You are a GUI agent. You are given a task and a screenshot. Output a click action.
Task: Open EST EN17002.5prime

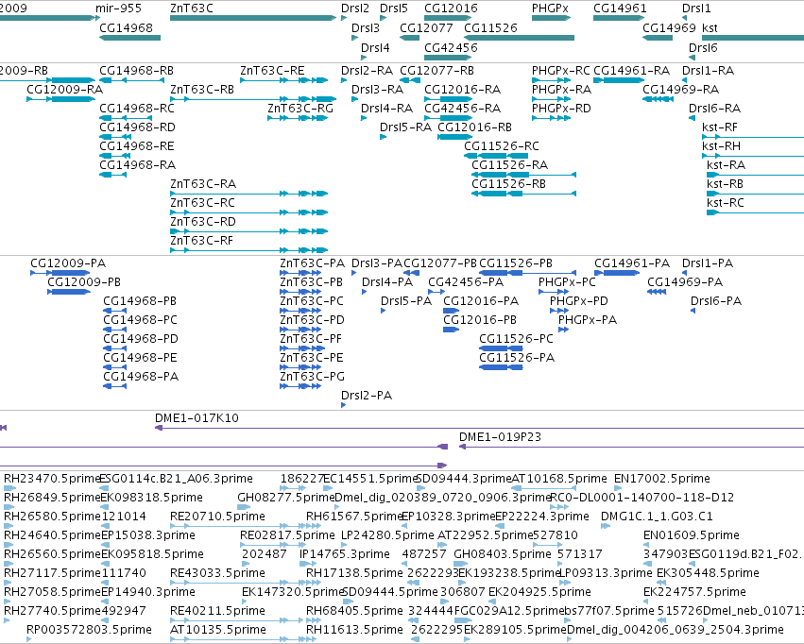(x=618, y=488)
